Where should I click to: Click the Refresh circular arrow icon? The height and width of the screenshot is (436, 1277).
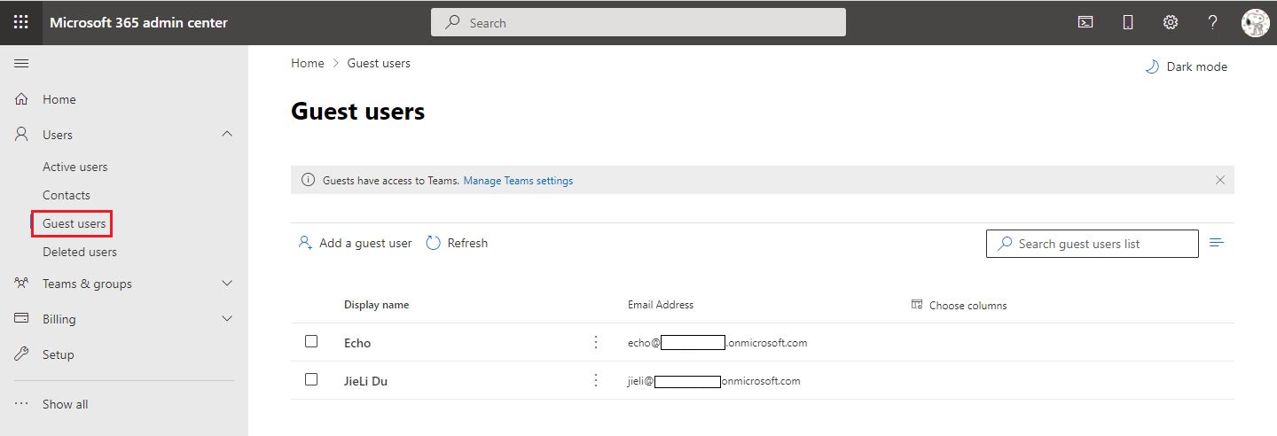click(x=434, y=243)
